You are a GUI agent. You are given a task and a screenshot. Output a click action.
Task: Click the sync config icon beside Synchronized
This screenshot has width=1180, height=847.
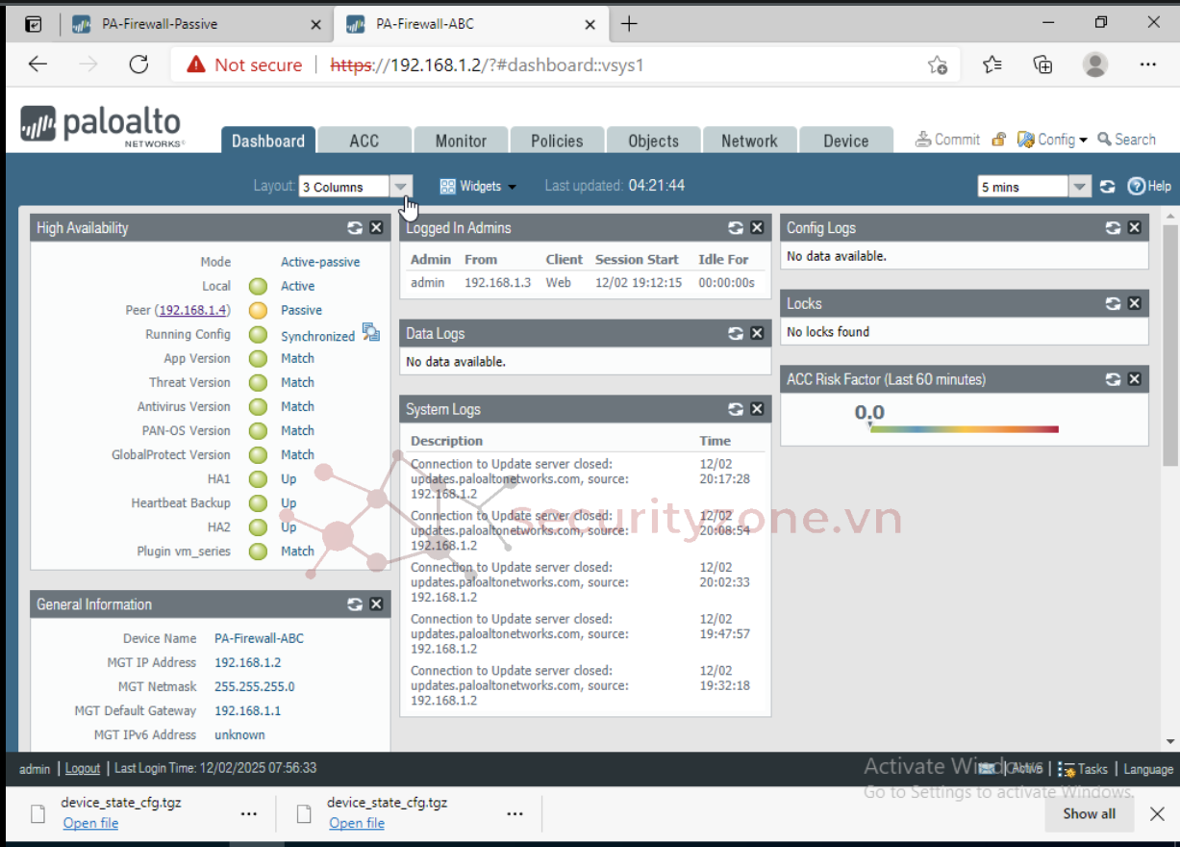370,332
